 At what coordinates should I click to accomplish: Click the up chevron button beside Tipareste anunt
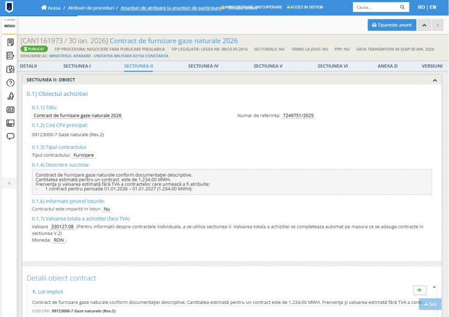(x=424, y=25)
